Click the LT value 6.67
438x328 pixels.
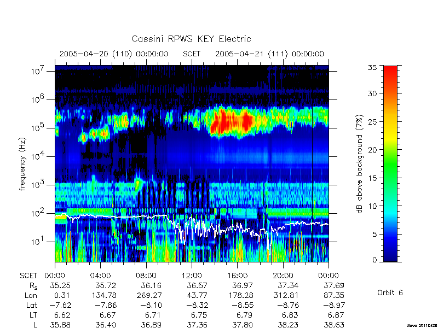pyautogui.click(x=107, y=315)
